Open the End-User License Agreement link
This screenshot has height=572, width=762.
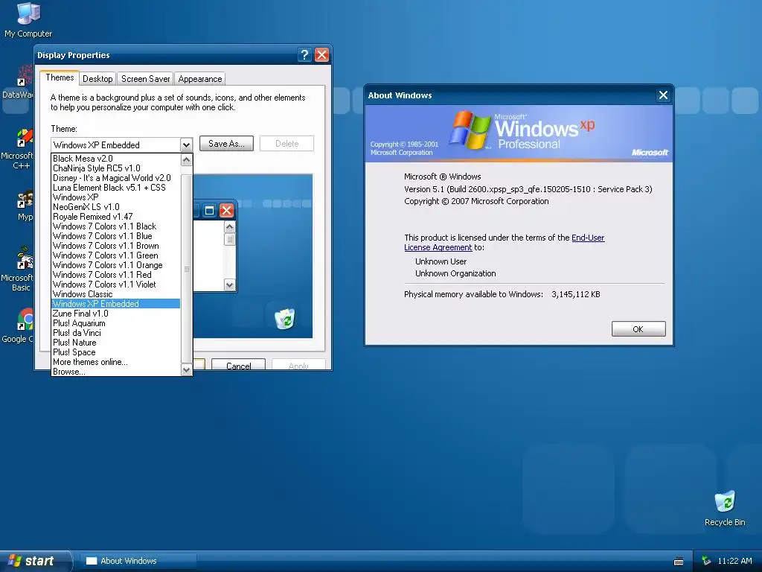tap(505, 242)
